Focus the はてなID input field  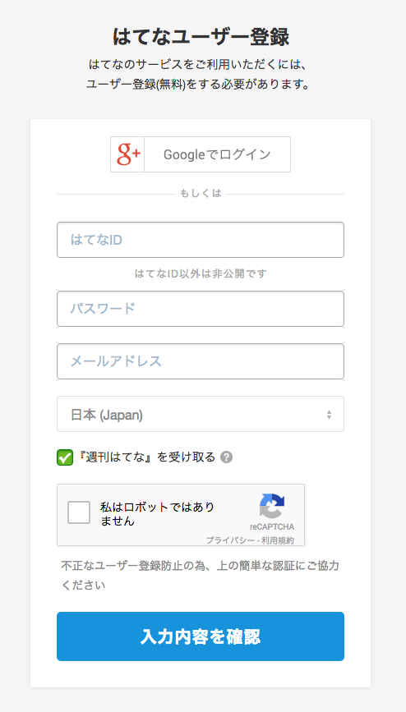coord(201,240)
